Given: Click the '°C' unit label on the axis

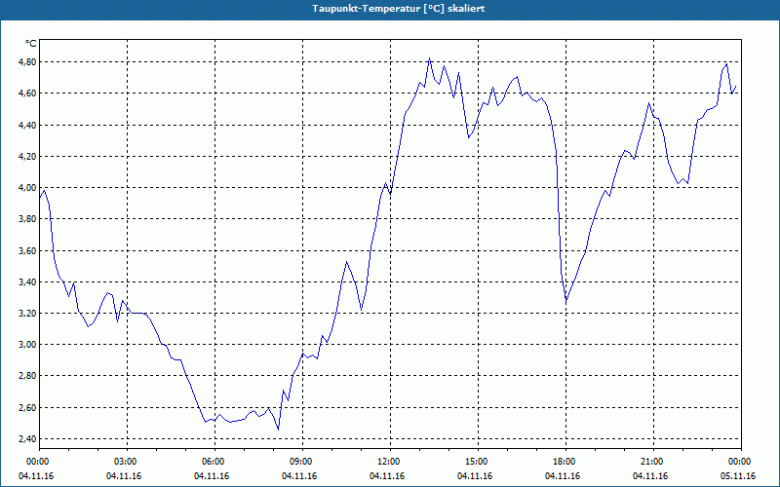Looking at the screenshot, I should (x=31, y=44).
